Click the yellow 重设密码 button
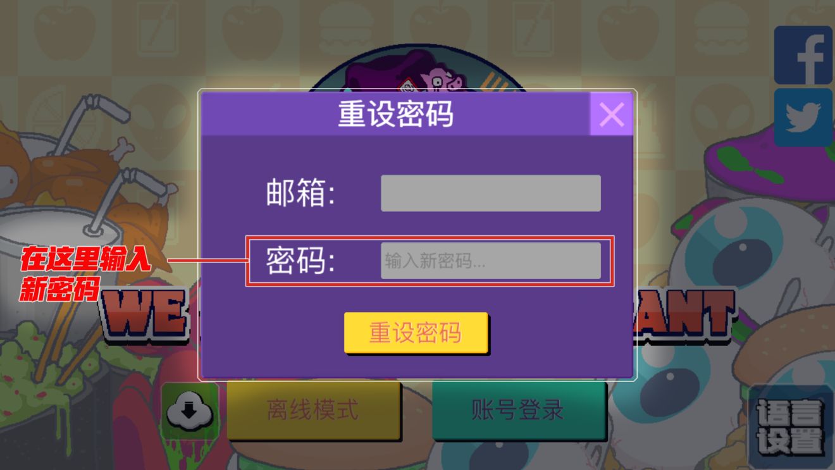 click(416, 332)
